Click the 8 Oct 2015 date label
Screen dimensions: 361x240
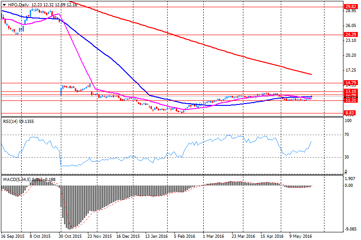(x=40, y=236)
